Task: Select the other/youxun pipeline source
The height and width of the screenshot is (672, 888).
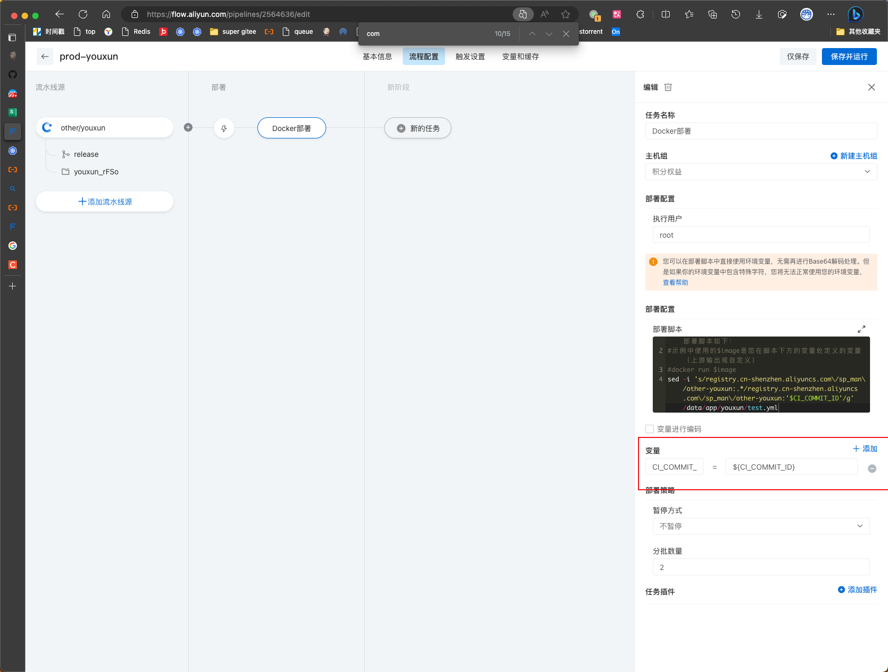Action: click(105, 128)
